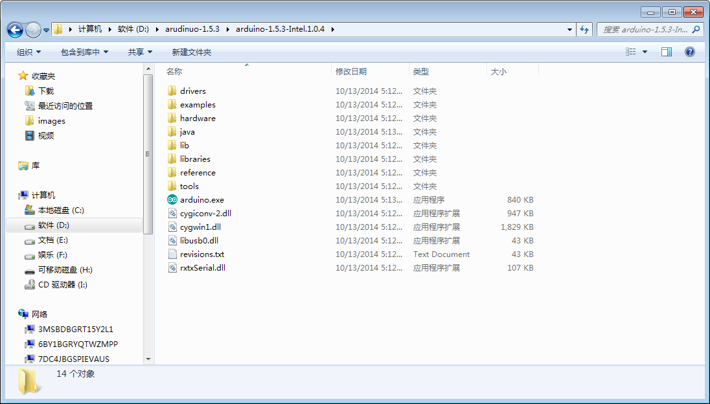Open 本地磁盘 (C:) drive

pos(61,210)
